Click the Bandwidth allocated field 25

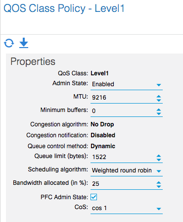(123, 184)
